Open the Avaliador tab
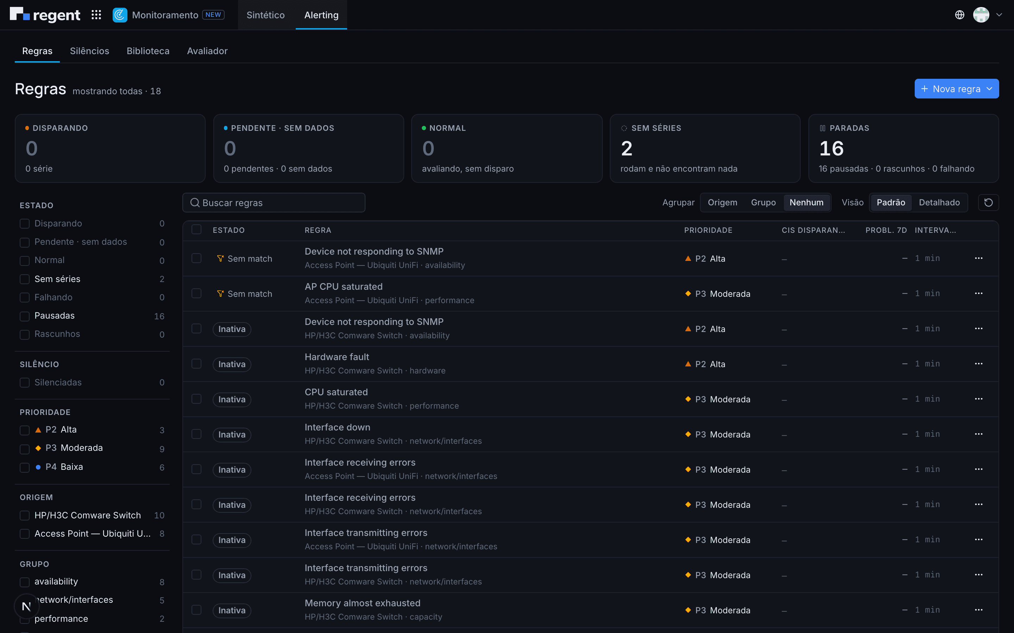The image size is (1014, 633). click(207, 51)
